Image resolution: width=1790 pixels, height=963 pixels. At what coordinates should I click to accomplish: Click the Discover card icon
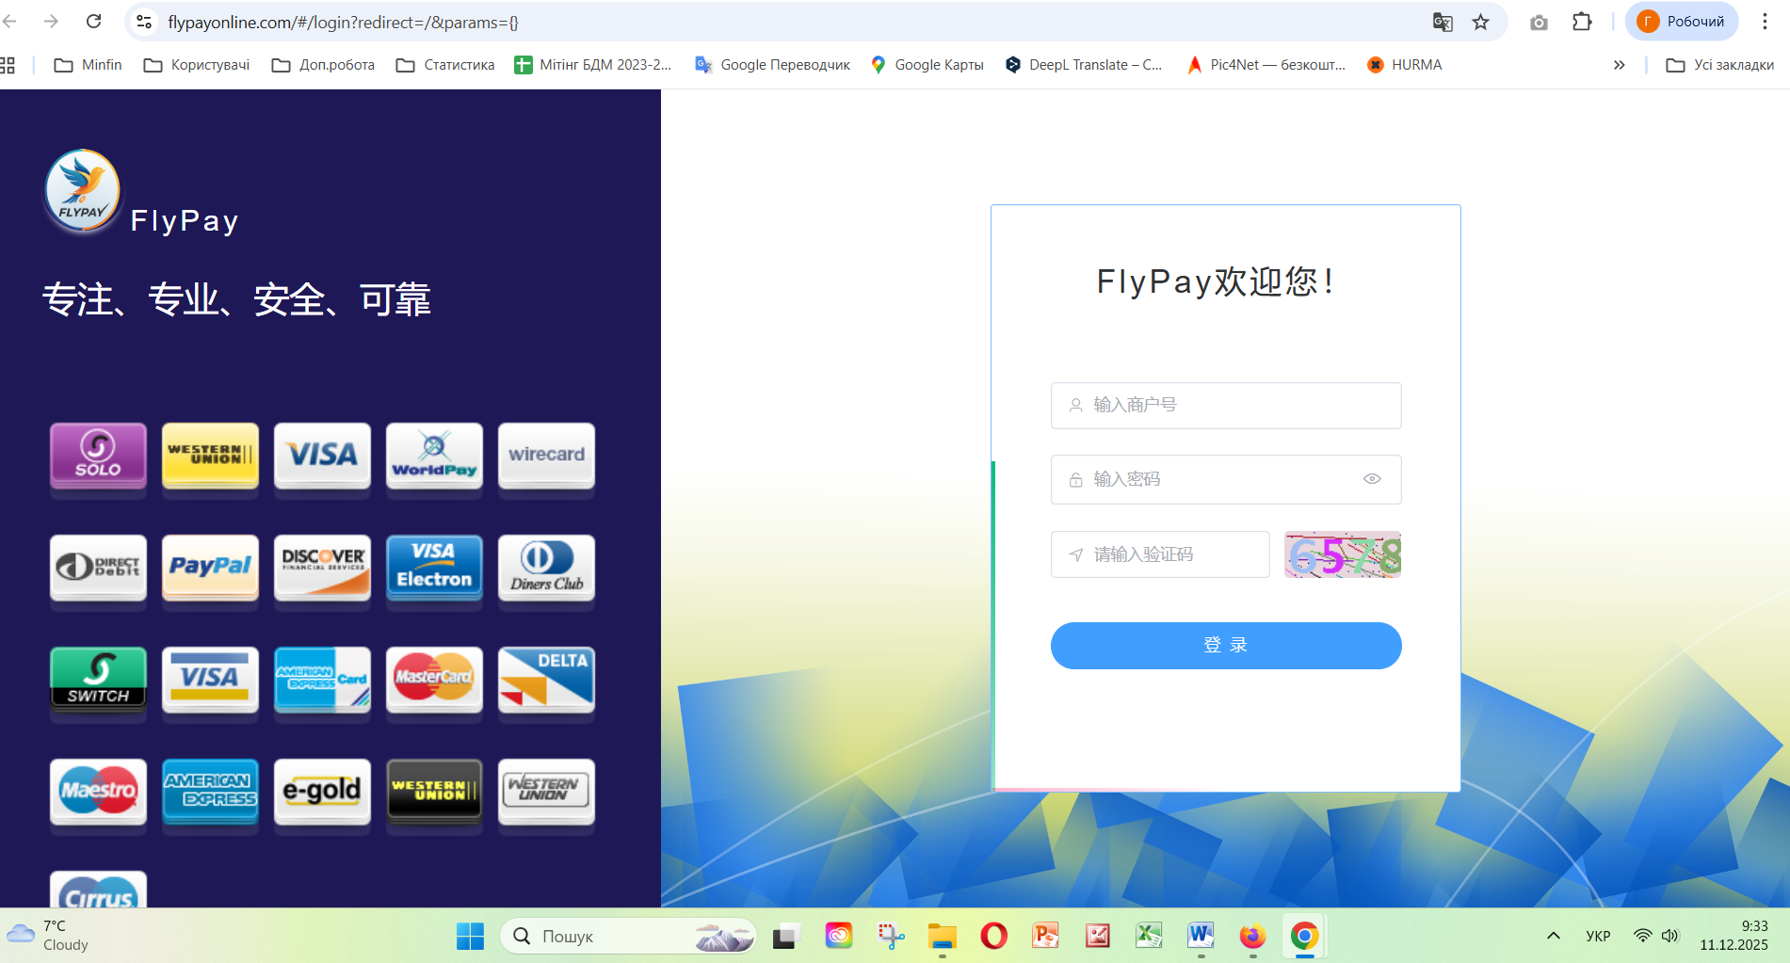(x=322, y=568)
